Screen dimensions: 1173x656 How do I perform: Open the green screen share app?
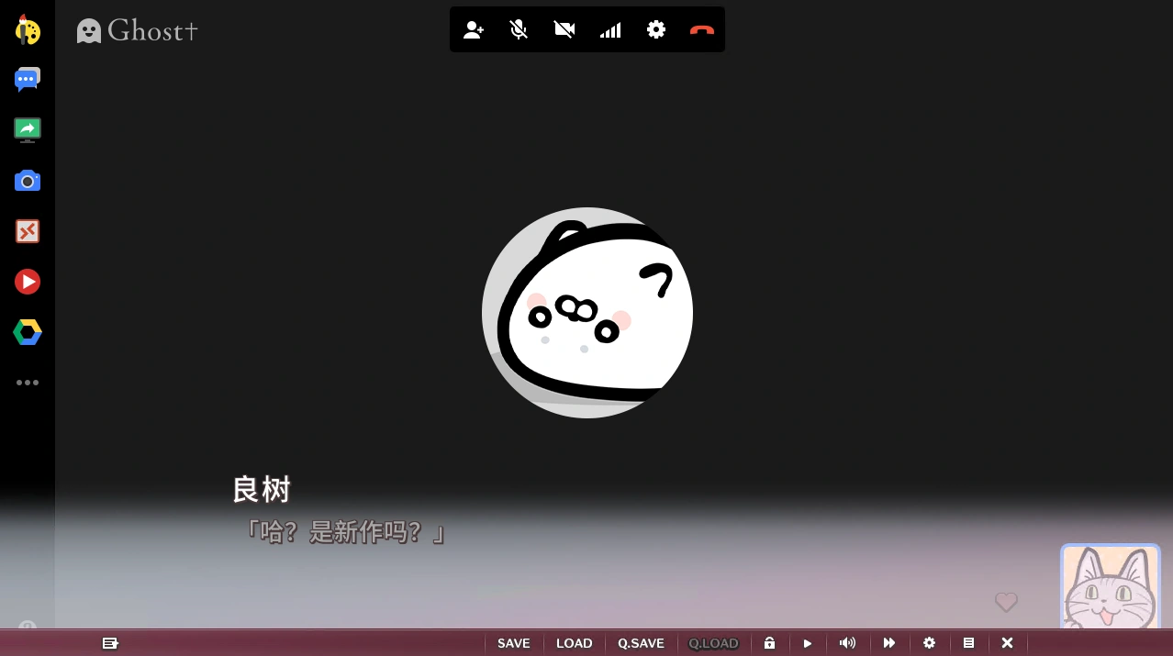28,130
